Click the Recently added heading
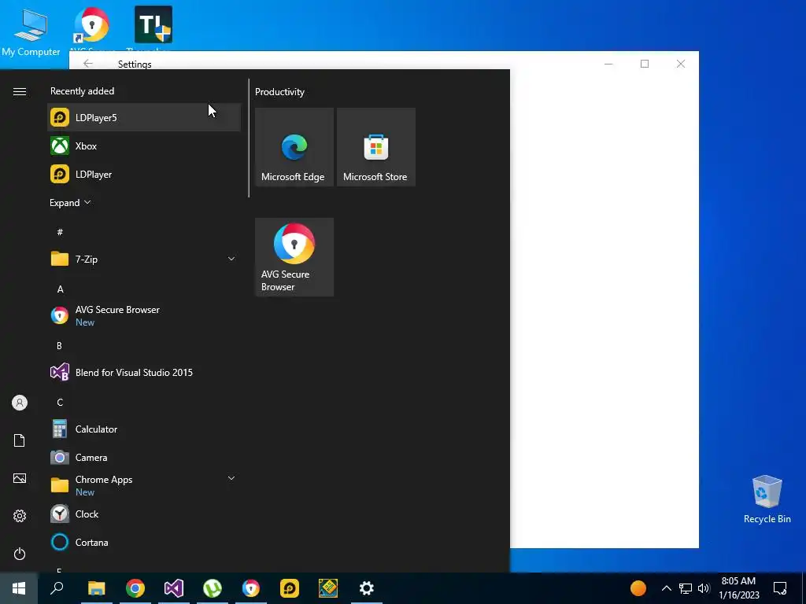806x604 pixels. point(82,91)
